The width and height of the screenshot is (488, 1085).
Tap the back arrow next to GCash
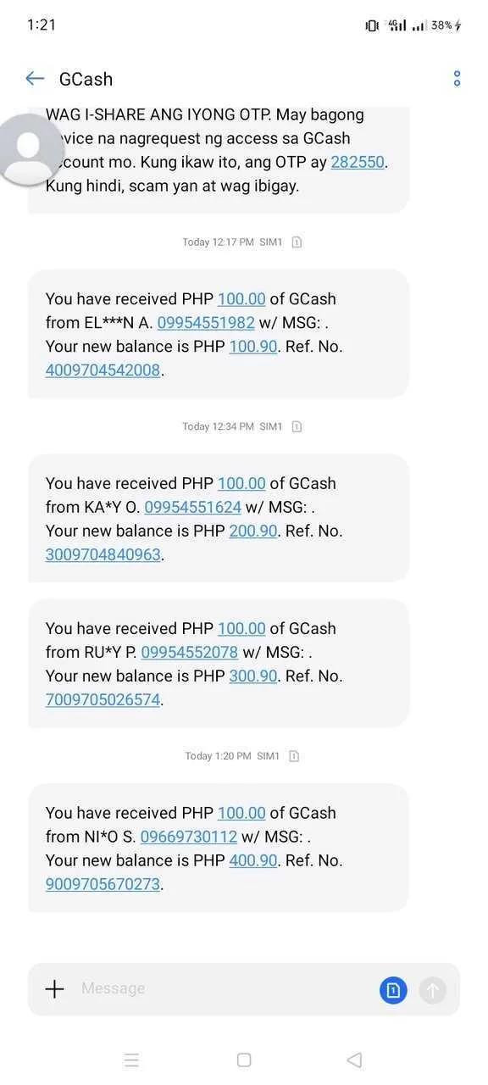[35, 79]
